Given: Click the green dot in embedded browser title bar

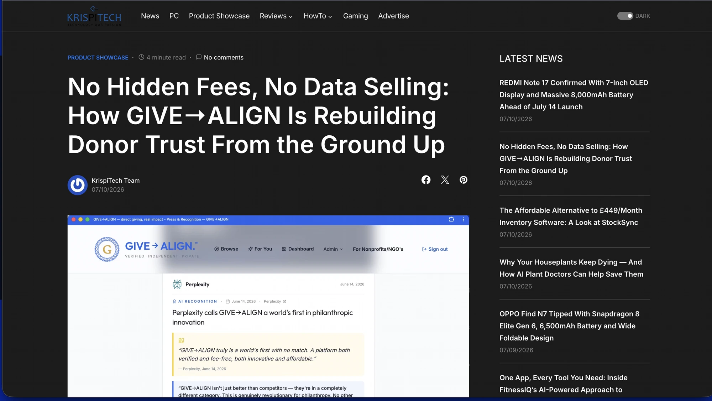Looking at the screenshot, I should (x=87, y=219).
